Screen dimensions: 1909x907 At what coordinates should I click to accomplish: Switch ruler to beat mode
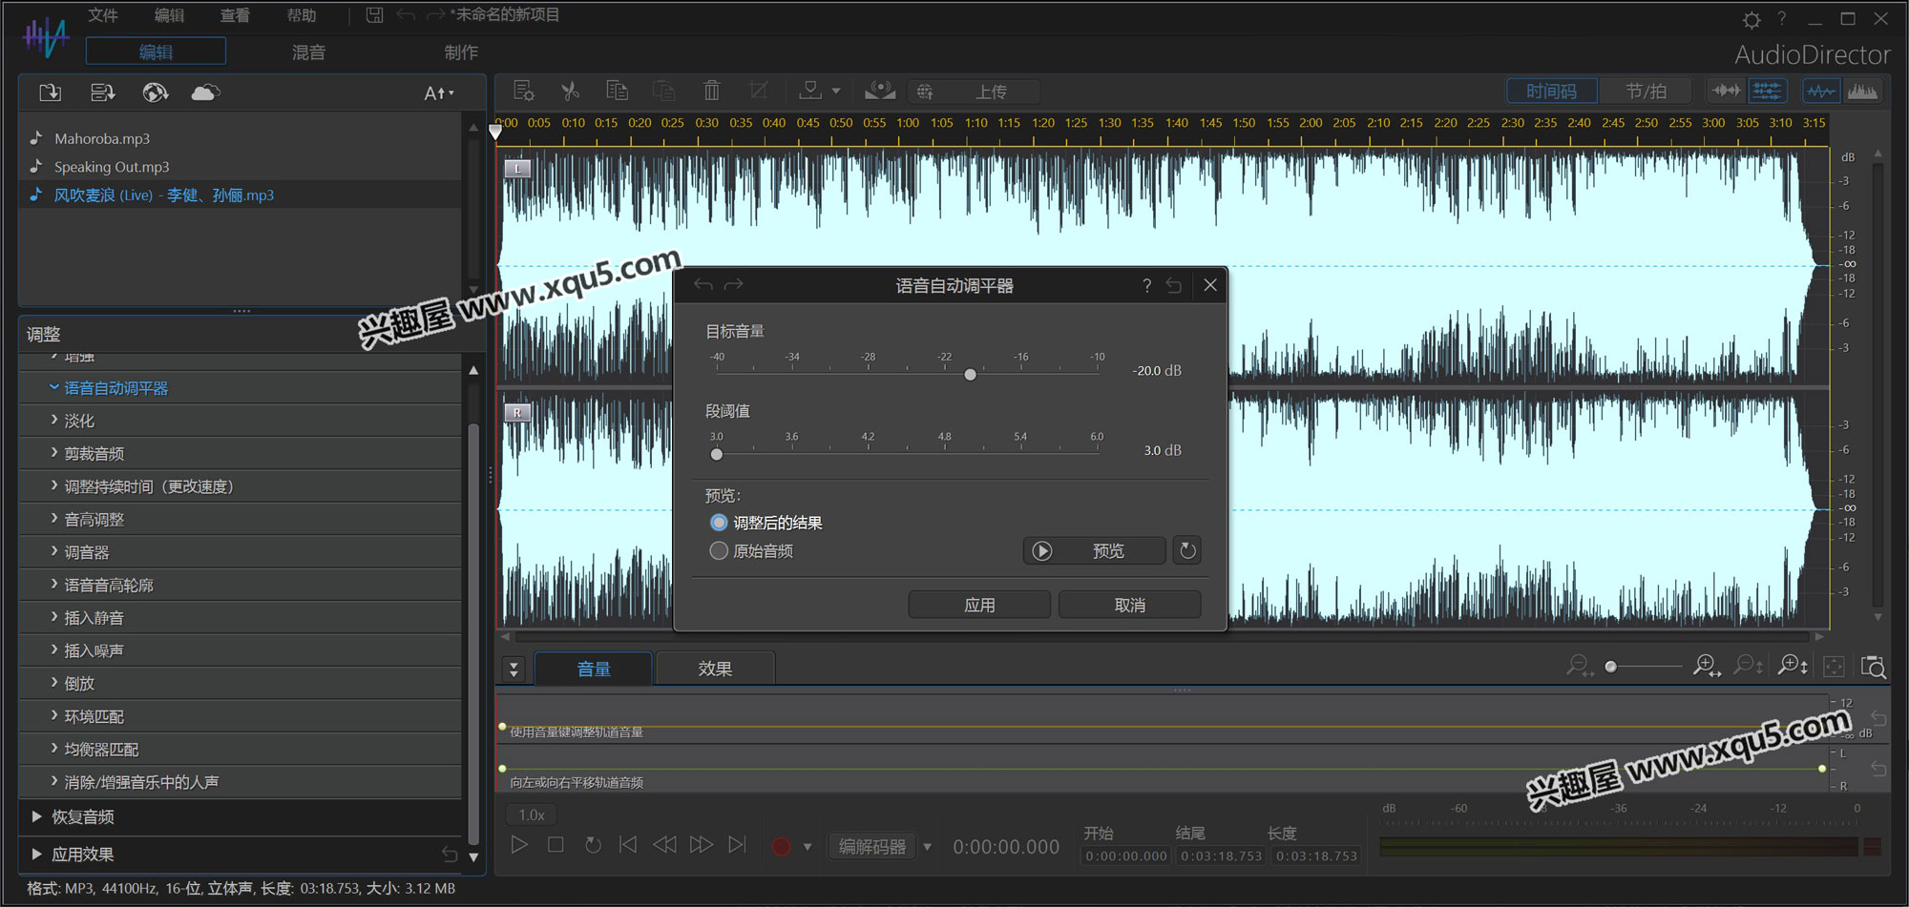[1646, 92]
